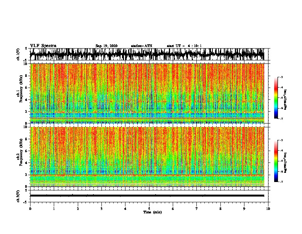Viewport: 302px width, 234px height.
Task: Click the '6' minute tick on the time axis
Action: point(173,208)
